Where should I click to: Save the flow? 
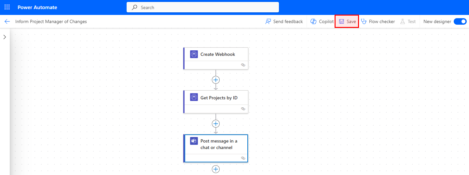(347, 21)
